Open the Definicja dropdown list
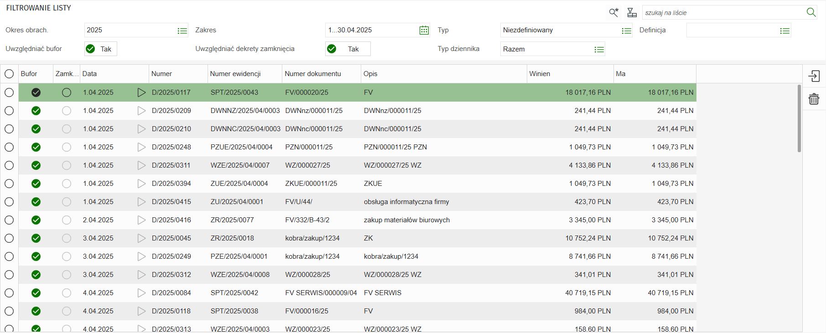Image resolution: width=826 pixels, height=333 pixels. 784,31
